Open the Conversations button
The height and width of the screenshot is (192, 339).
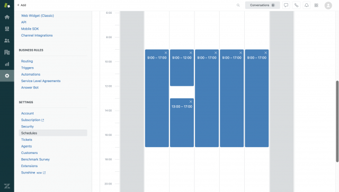(263, 5)
